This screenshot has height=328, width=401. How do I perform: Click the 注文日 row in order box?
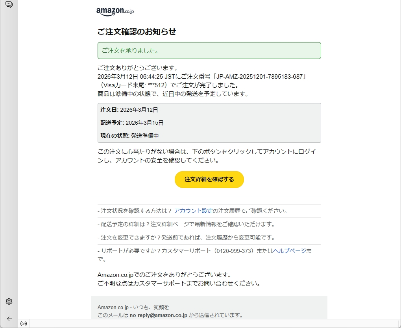pyautogui.click(x=129, y=110)
